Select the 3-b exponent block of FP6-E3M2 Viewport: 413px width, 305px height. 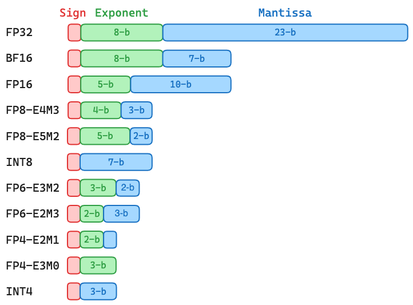(x=98, y=188)
